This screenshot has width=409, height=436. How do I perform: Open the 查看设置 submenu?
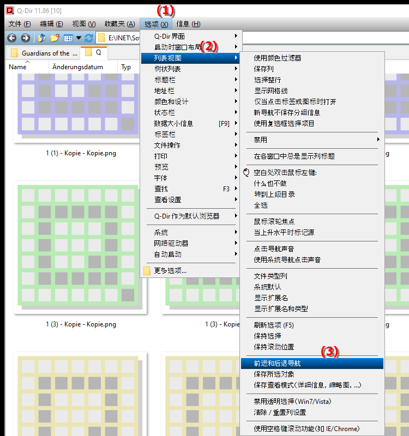coord(190,199)
